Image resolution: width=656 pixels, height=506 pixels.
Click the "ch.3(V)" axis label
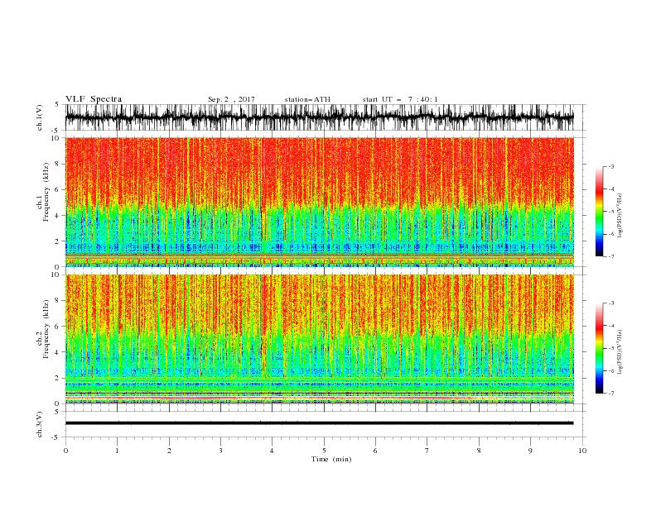point(40,424)
